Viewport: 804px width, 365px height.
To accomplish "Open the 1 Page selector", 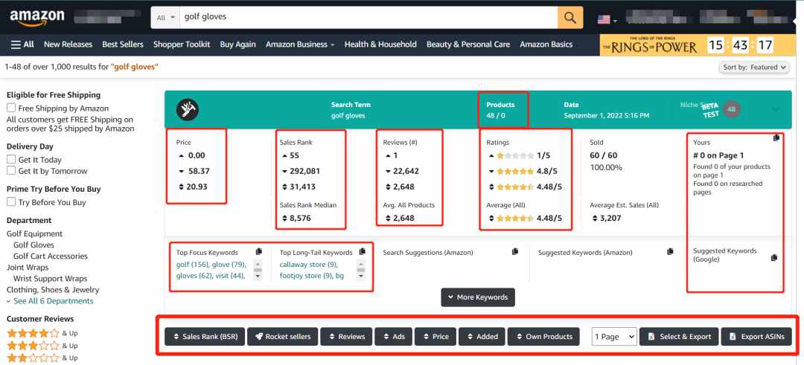I will click(x=614, y=336).
